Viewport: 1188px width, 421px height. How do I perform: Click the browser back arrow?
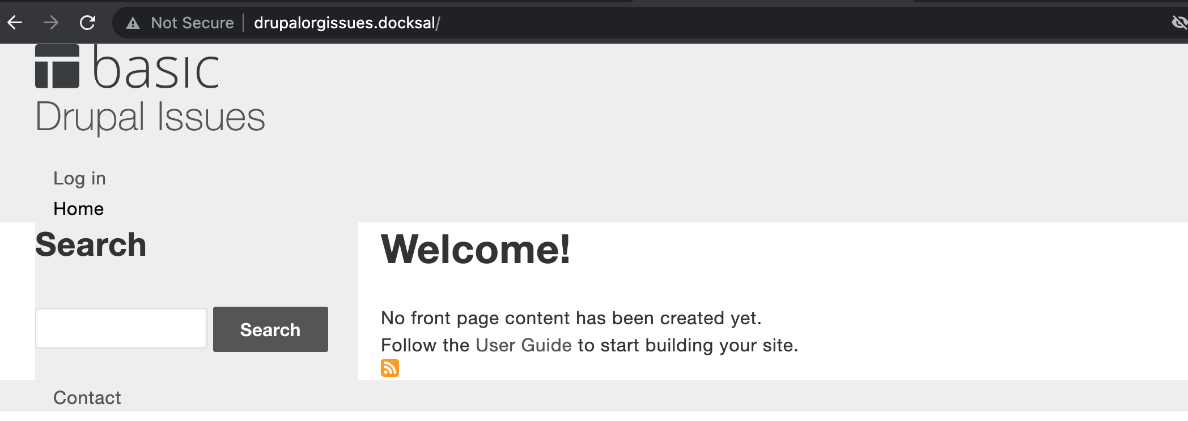(x=15, y=23)
